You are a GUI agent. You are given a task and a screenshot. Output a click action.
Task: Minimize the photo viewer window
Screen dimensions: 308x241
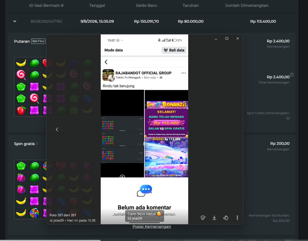[x=216, y=39]
